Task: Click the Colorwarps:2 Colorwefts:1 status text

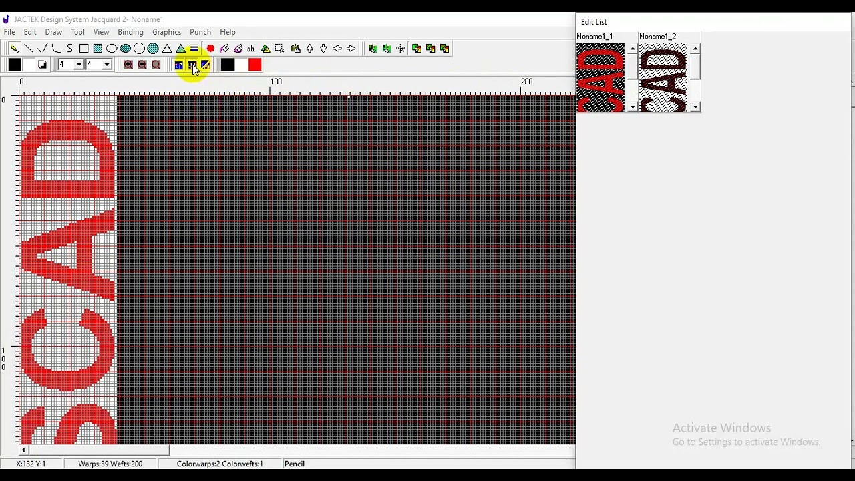Action: [220, 464]
